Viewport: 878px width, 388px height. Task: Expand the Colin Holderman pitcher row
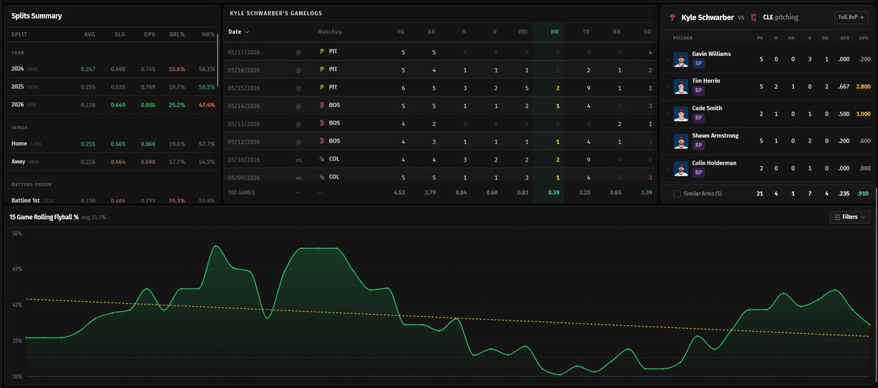click(667, 169)
